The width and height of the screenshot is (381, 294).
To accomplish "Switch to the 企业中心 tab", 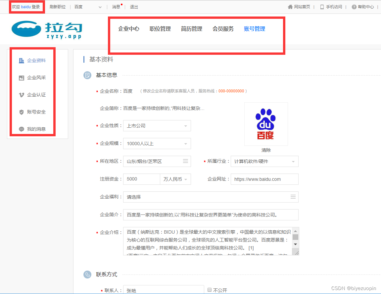I will [129, 29].
